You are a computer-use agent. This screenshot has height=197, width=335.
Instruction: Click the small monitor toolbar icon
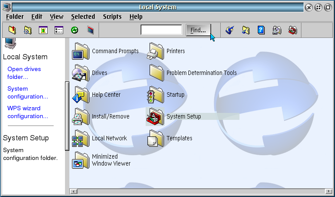[90, 30]
